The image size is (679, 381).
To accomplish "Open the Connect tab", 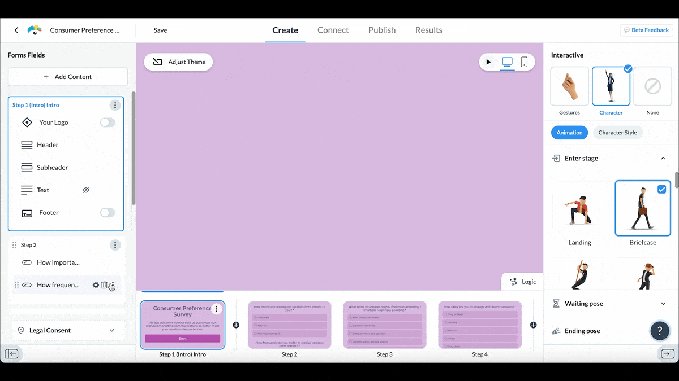I will (333, 30).
